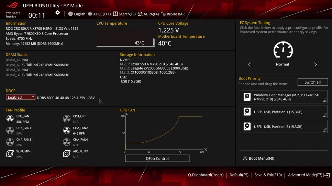The height and width of the screenshot is (186, 332).
Task: Click disk icon of USB Partition 1 entry
Action: (x=247, y=112)
